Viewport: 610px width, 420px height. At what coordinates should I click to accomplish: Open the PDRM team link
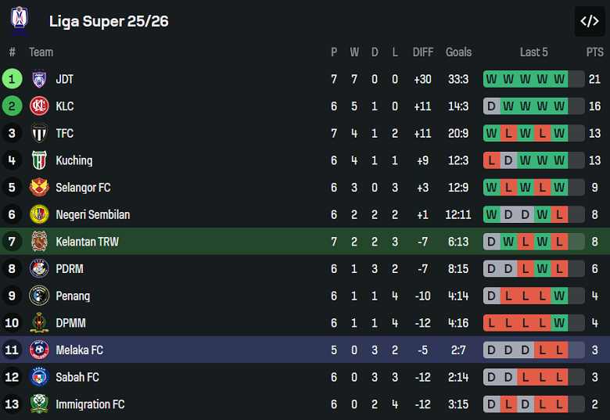point(70,269)
